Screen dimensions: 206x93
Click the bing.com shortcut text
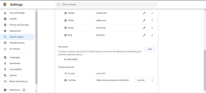click(100, 35)
